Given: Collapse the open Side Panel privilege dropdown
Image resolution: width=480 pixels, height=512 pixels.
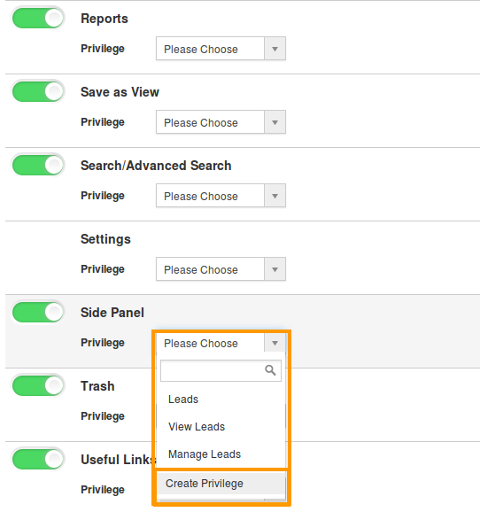Looking at the screenshot, I should click(221, 343).
